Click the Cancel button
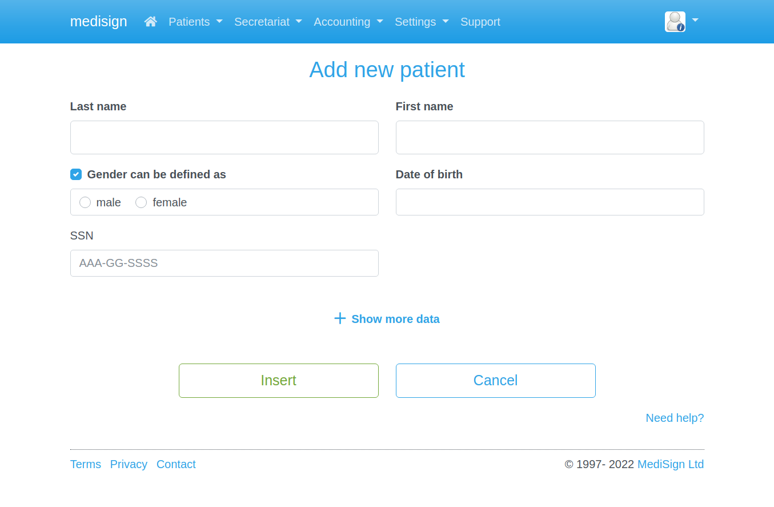 [496, 381]
